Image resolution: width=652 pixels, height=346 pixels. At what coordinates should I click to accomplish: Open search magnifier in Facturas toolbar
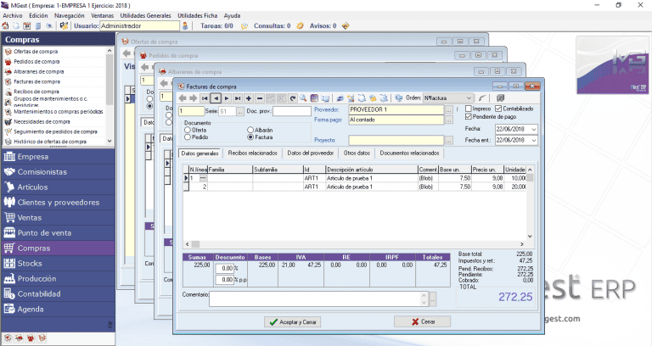(304, 98)
